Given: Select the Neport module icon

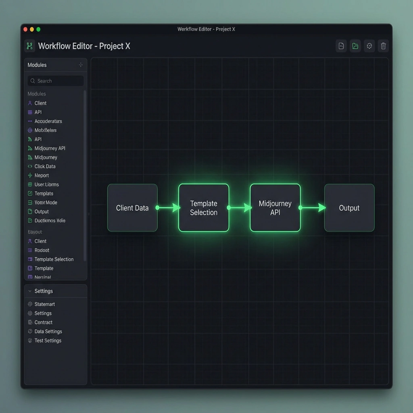Looking at the screenshot, I should click(x=30, y=175).
